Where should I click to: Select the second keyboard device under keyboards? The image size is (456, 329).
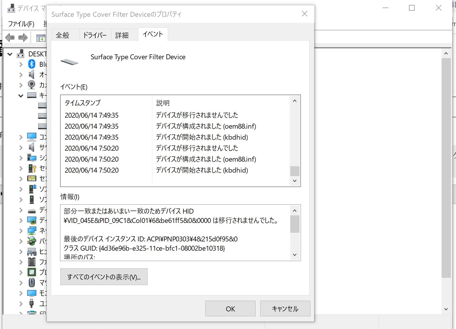(x=42, y=116)
